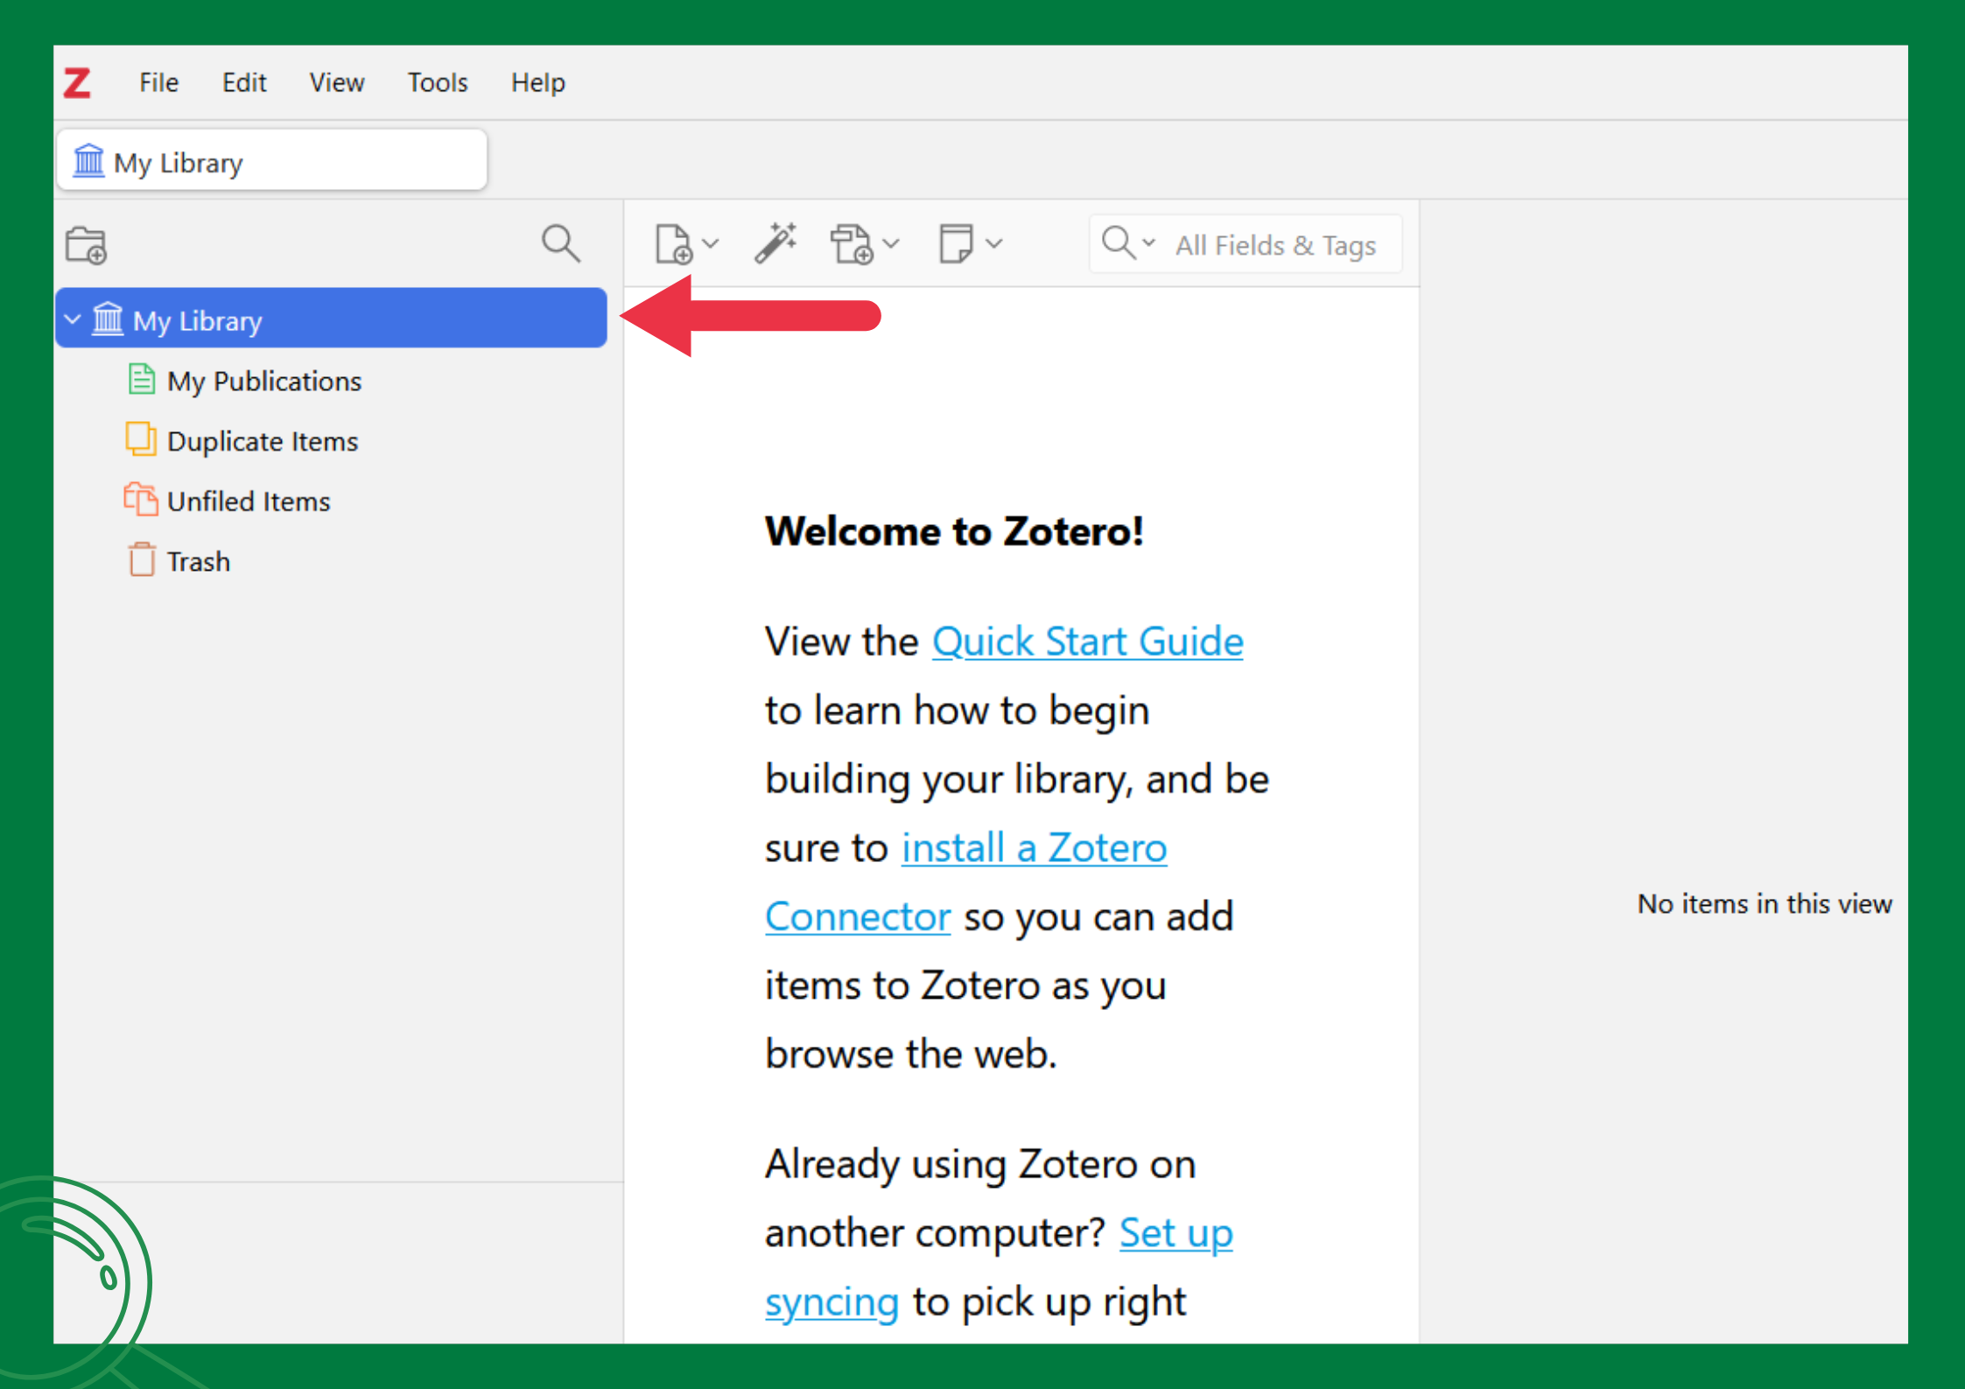The width and height of the screenshot is (1965, 1389).
Task: Open the File menu
Action: (x=158, y=83)
